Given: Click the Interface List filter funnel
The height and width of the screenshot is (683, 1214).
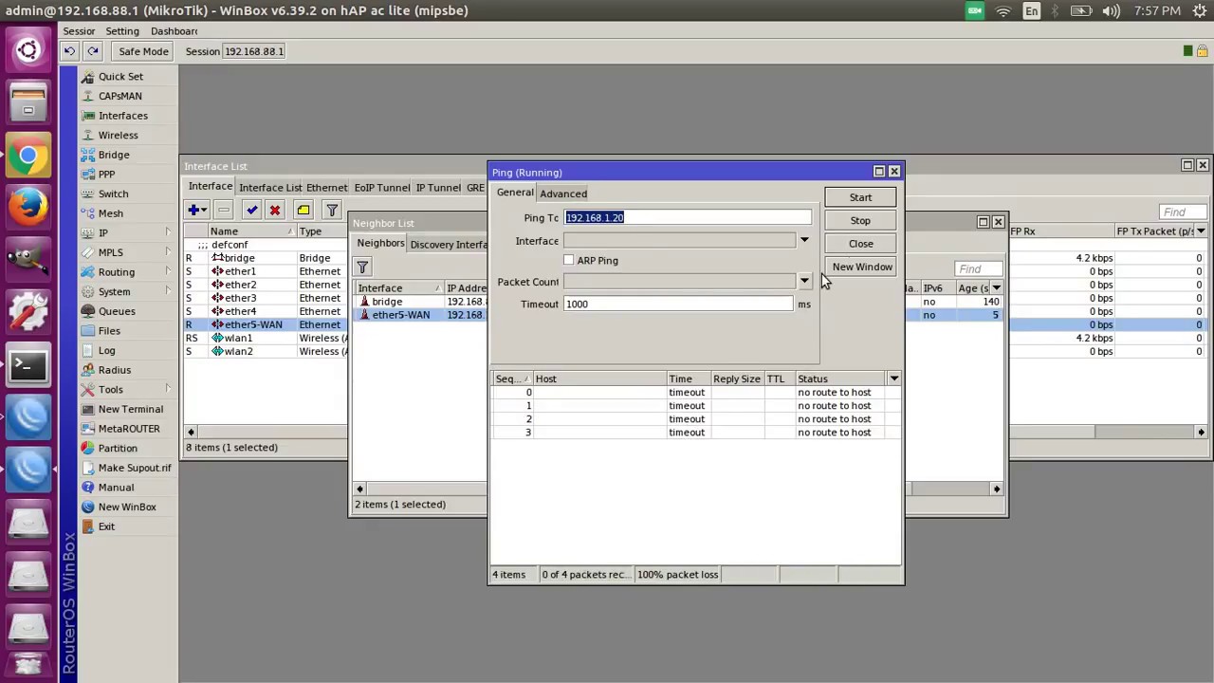Looking at the screenshot, I should [332, 210].
